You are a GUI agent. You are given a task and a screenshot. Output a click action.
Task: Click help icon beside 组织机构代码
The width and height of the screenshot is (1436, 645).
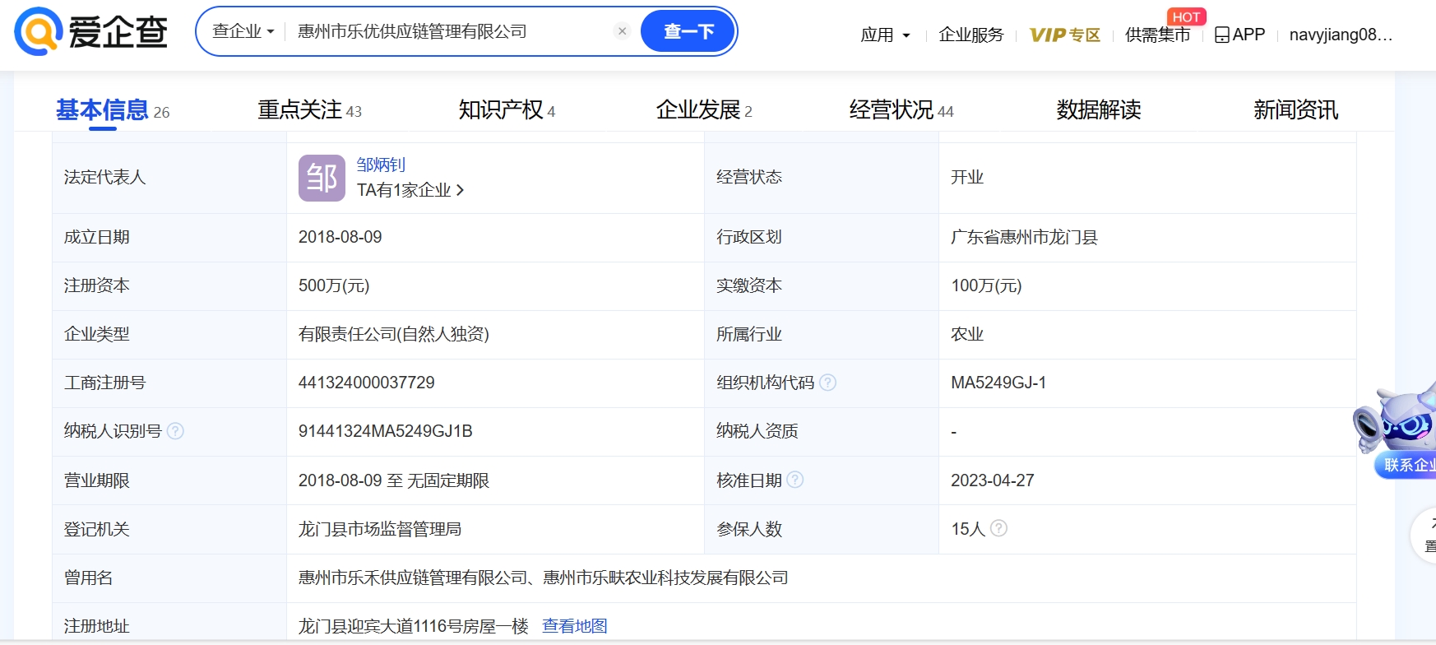point(828,383)
